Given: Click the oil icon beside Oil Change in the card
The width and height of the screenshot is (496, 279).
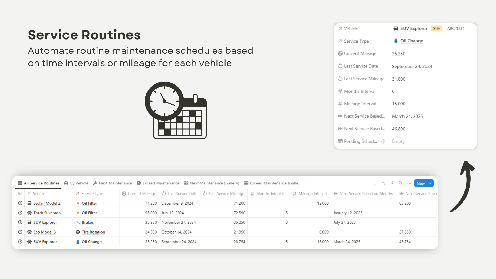Looking at the screenshot, I should pos(396,41).
